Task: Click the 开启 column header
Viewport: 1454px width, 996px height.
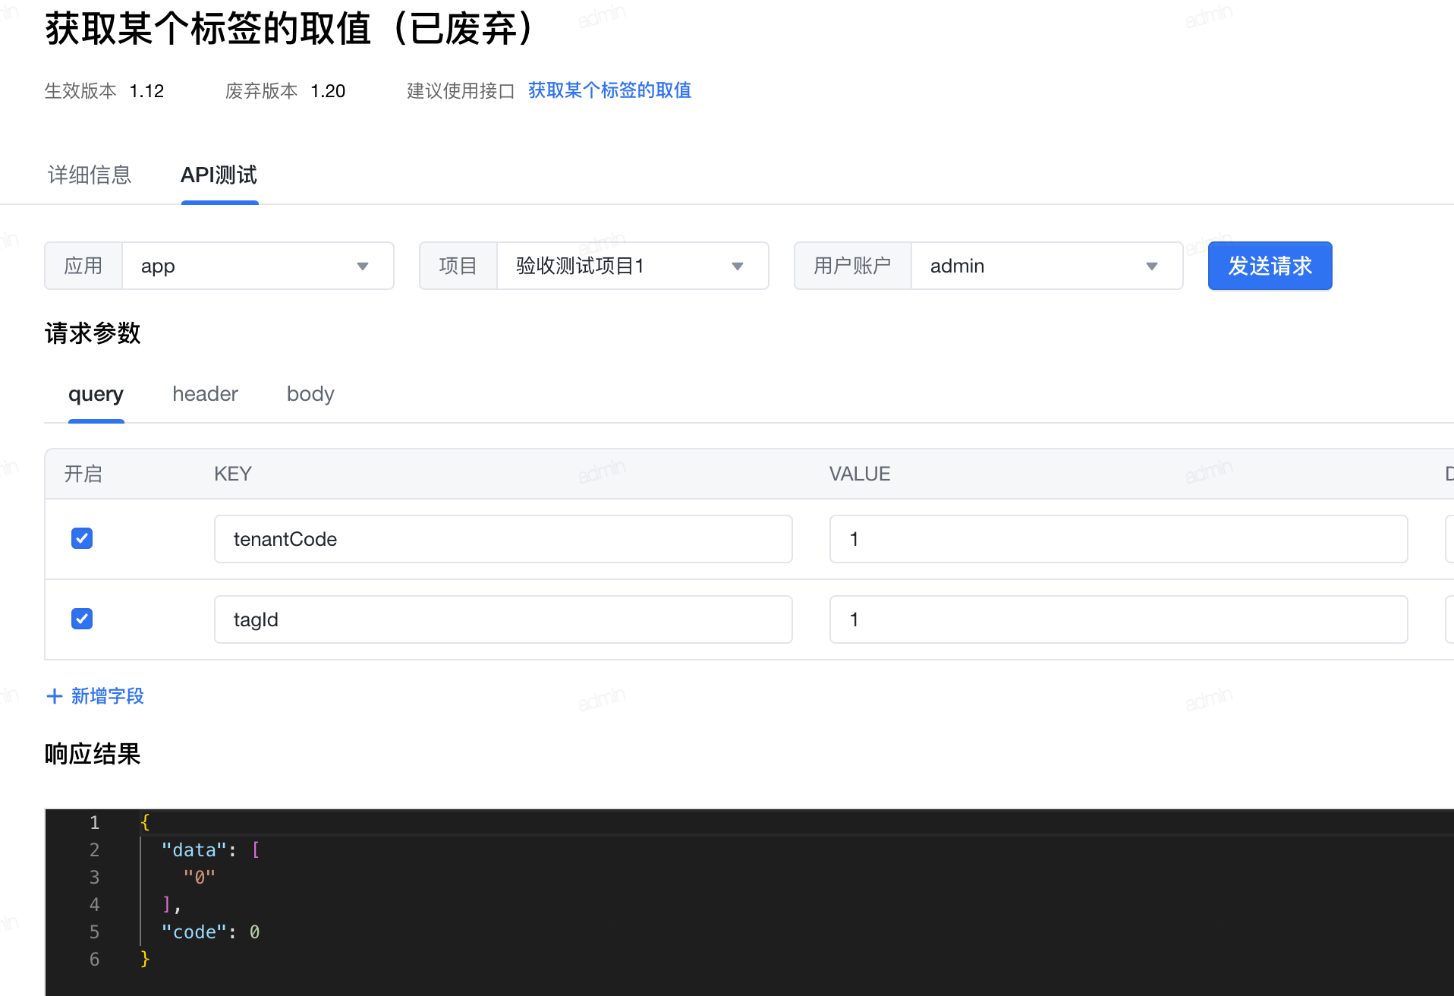Action: tap(83, 474)
